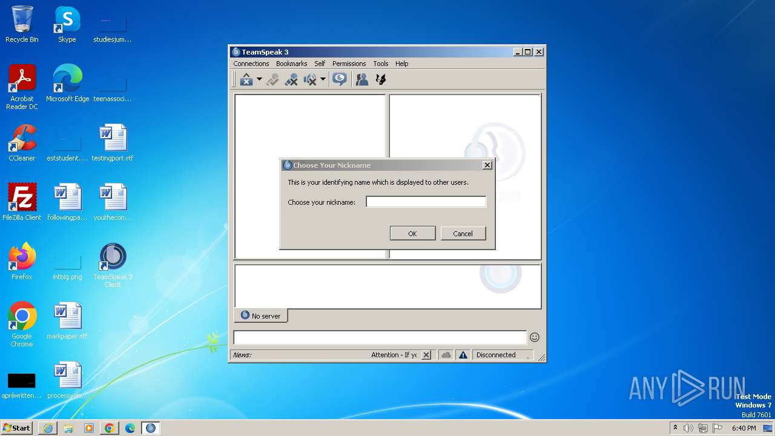This screenshot has width=775, height=436.
Task: Select the youthecon... document on desktop
Action: (113, 202)
